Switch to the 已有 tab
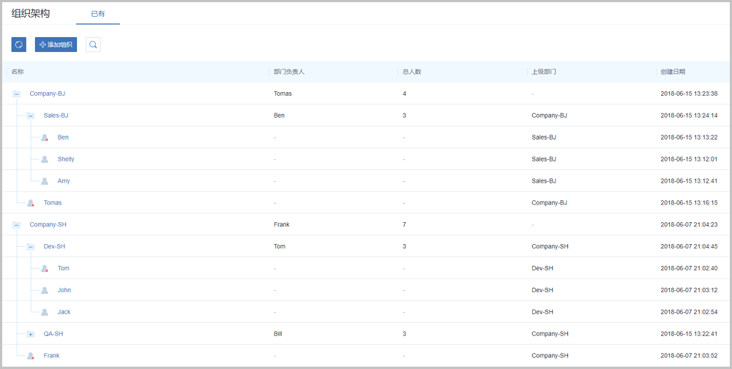Viewport: 732px width, 369px height. pyautogui.click(x=97, y=14)
